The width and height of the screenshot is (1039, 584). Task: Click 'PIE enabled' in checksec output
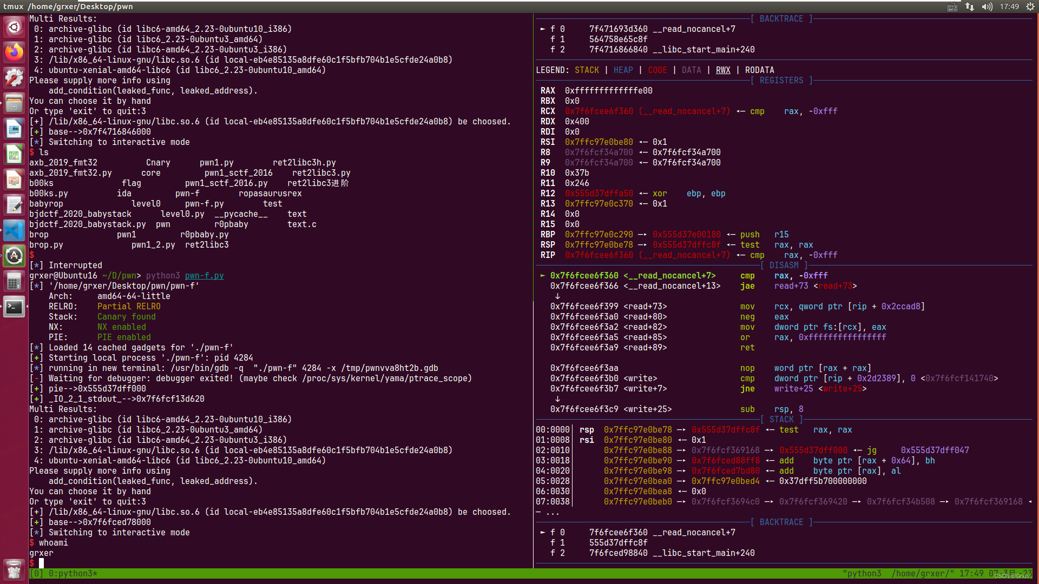tap(124, 337)
